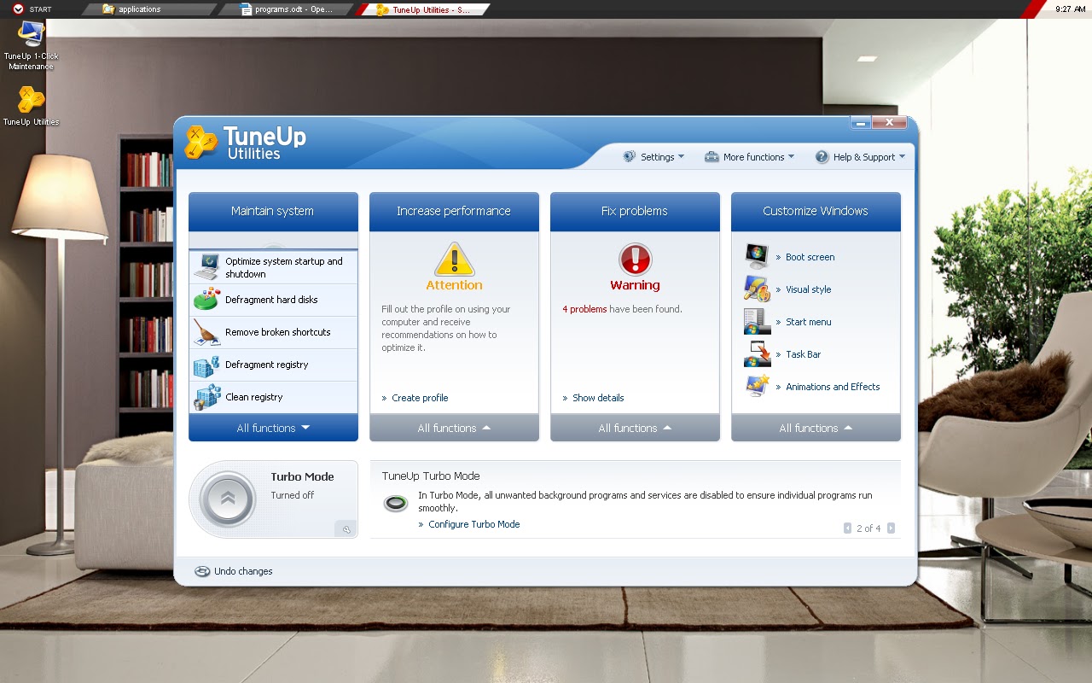This screenshot has width=1092, height=683.
Task: Select Defragment hard disks entry
Action: coord(273,300)
